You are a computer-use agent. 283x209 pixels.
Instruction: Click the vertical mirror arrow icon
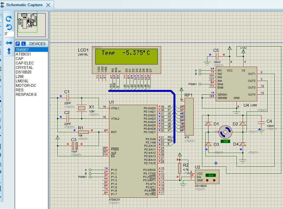pos(9,51)
